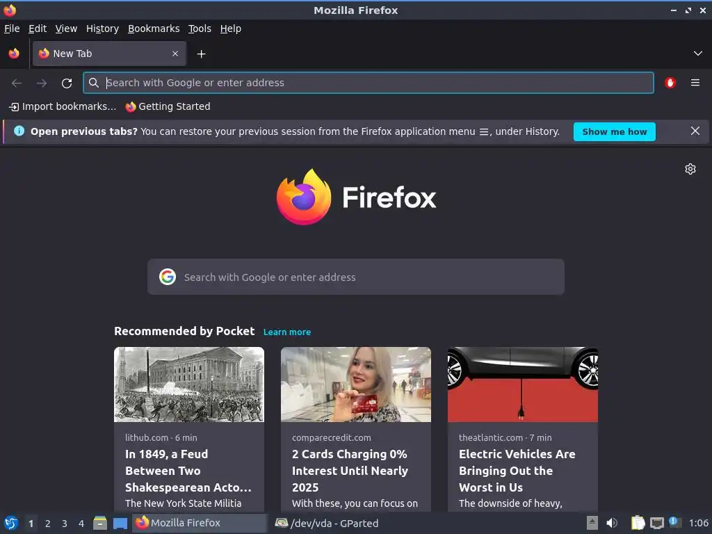Open the History menu
The width and height of the screenshot is (712, 534).
pos(103,29)
